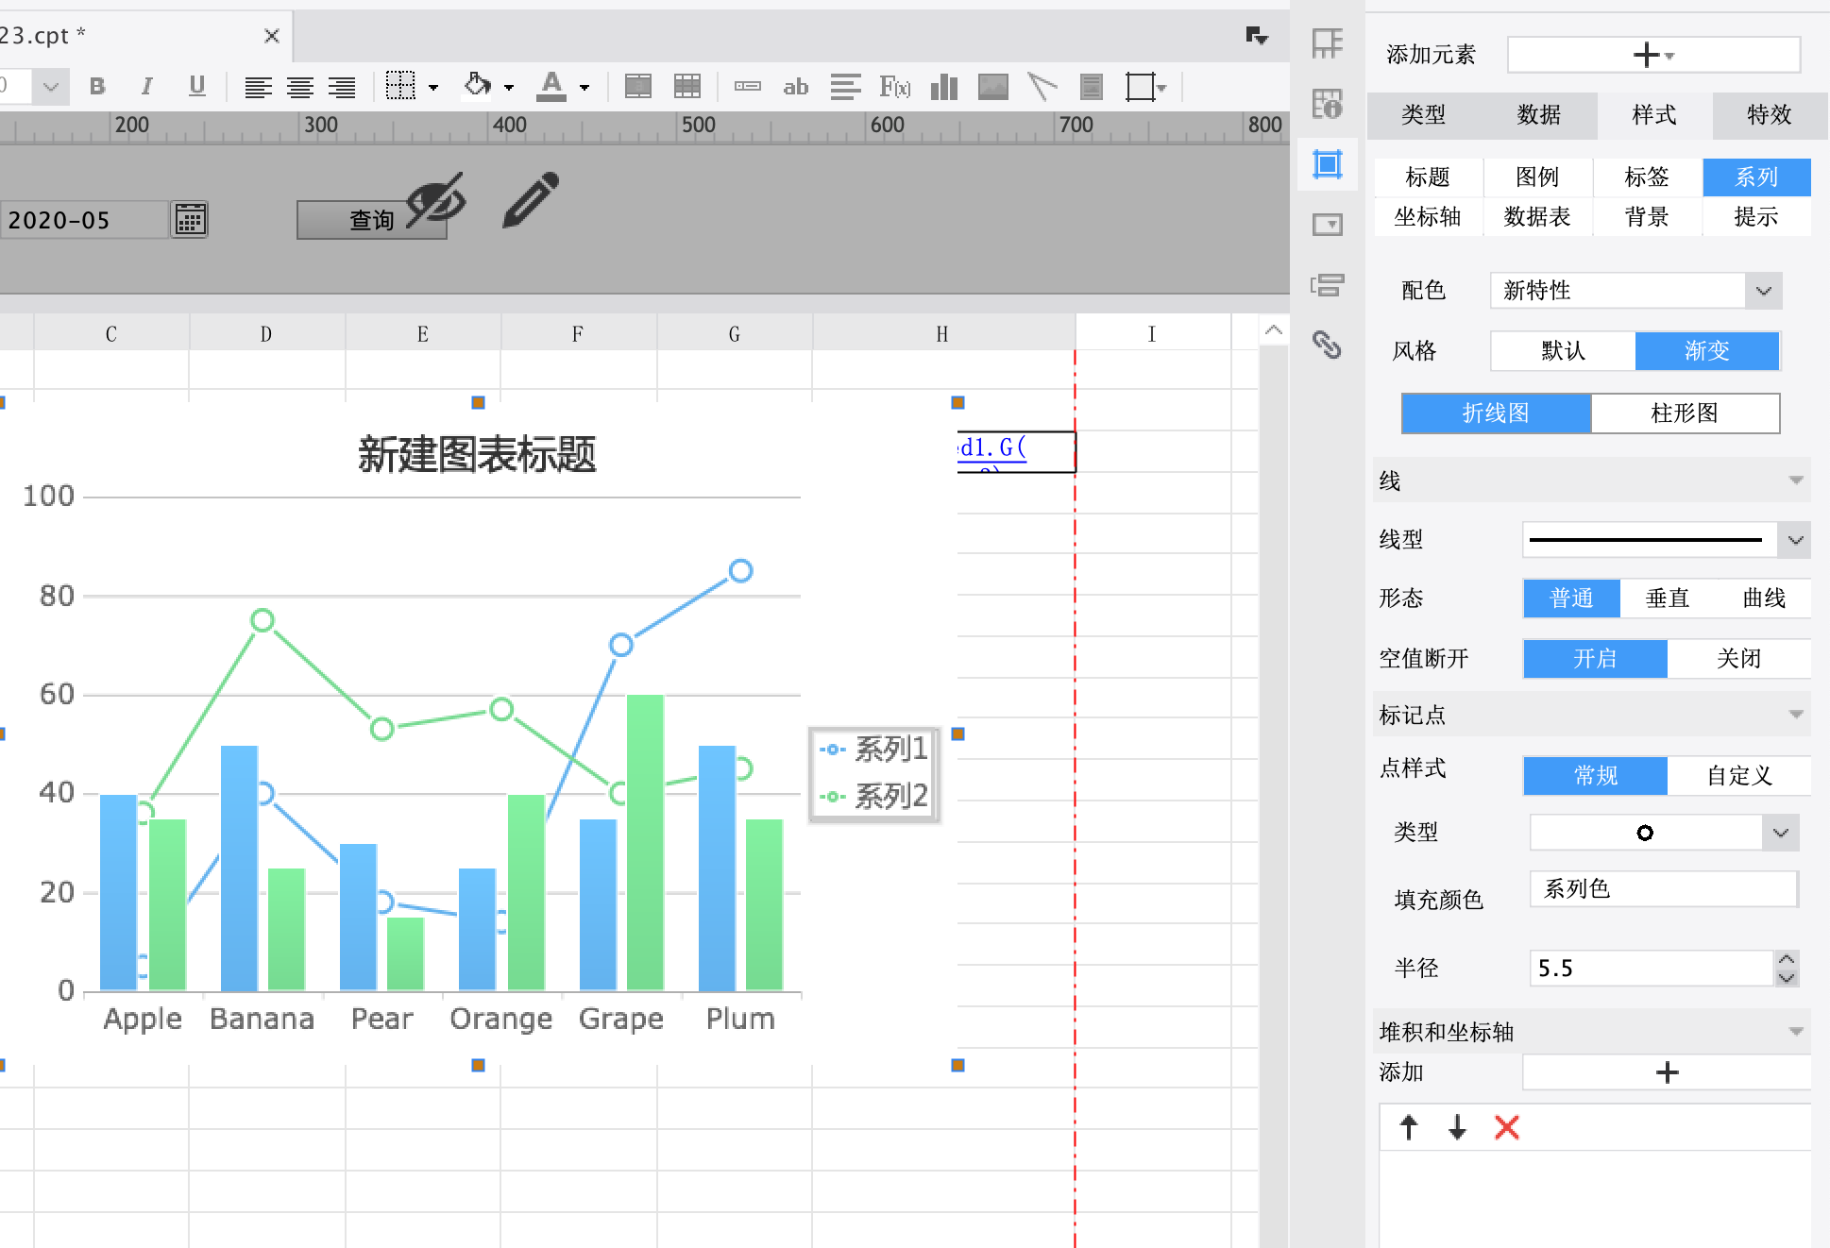The image size is (1830, 1248).
Task: Insert image icon in toolbar
Action: [993, 87]
